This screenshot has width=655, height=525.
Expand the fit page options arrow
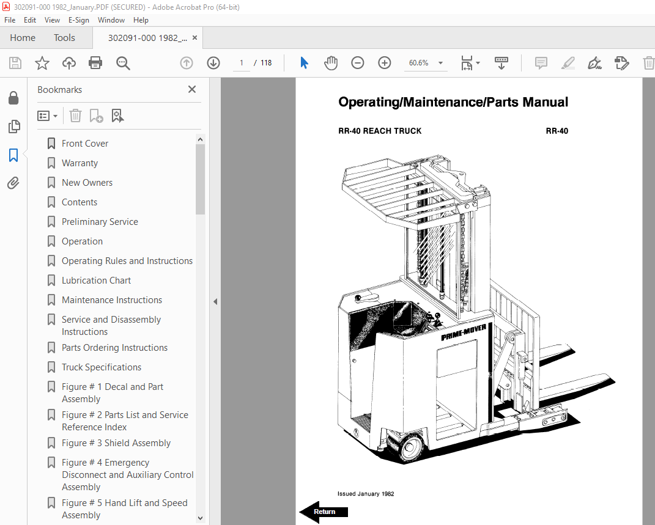478,63
